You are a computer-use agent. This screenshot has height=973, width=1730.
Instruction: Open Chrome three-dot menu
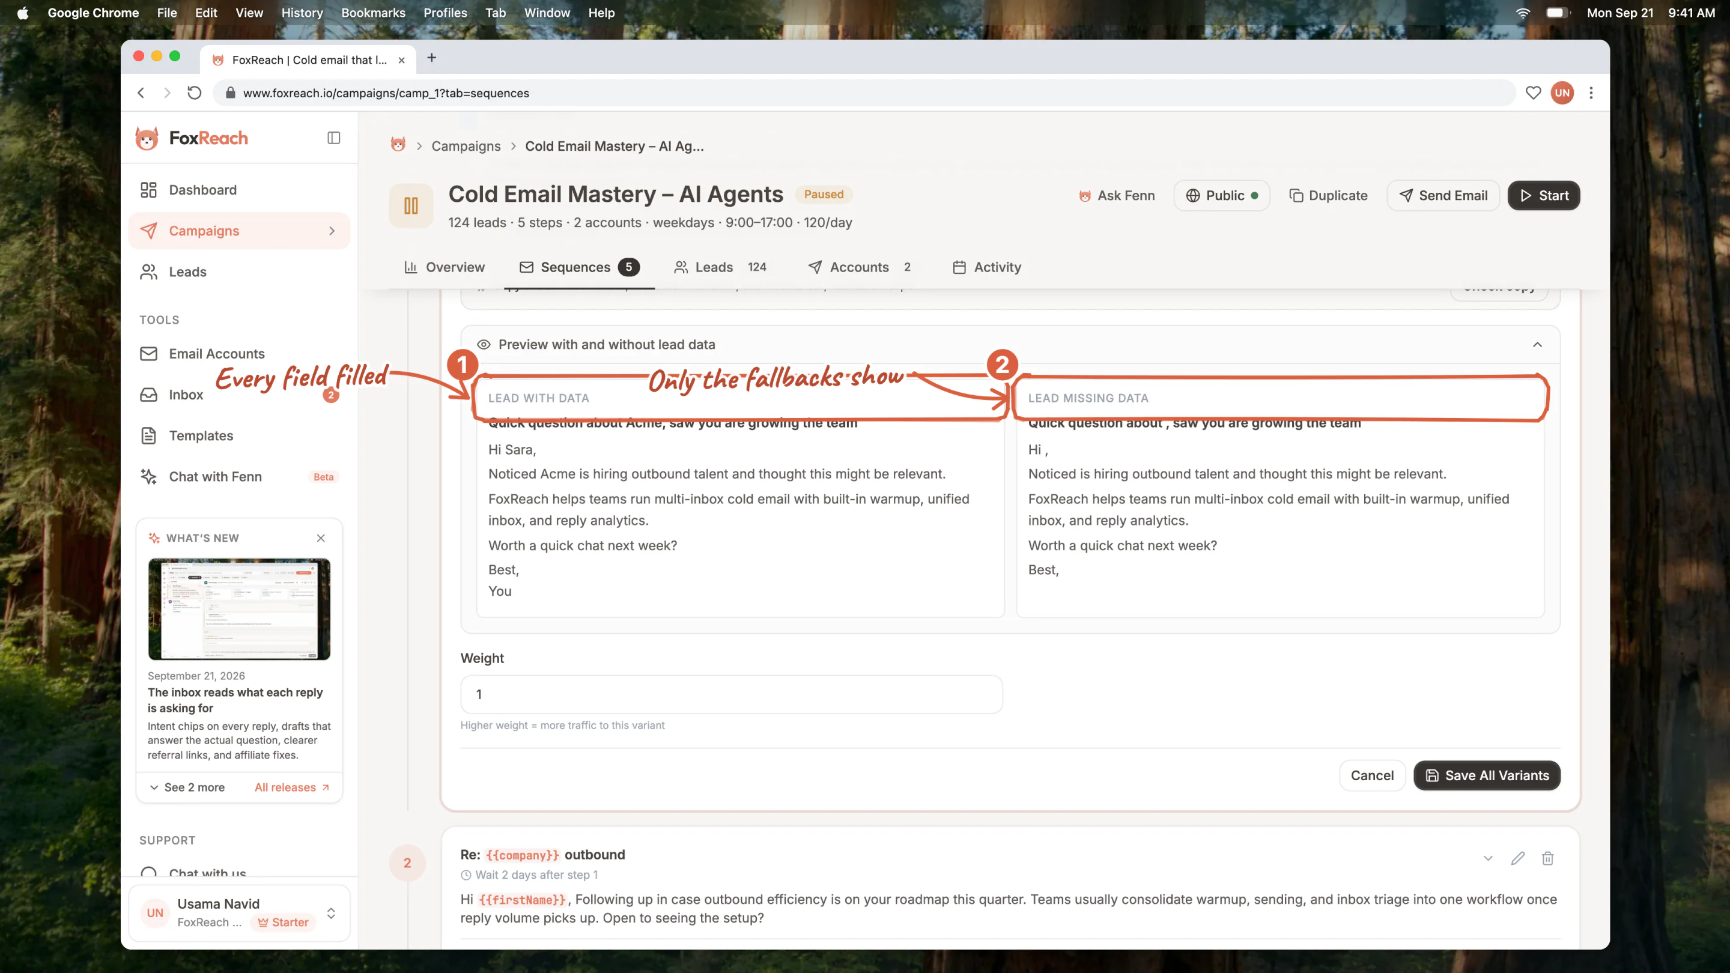pos(1590,92)
